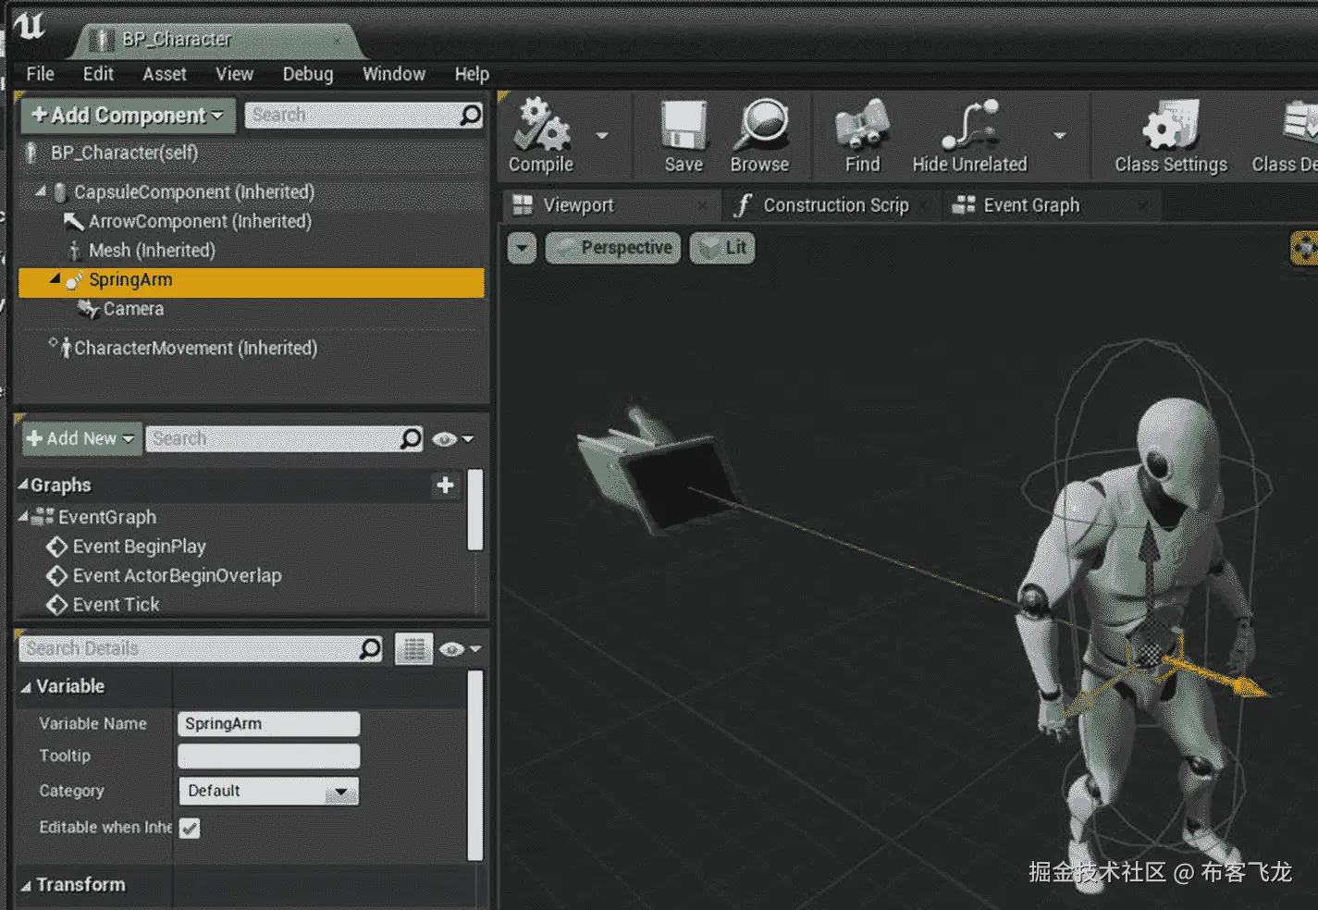Open the Edit menu

pos(98,74)
